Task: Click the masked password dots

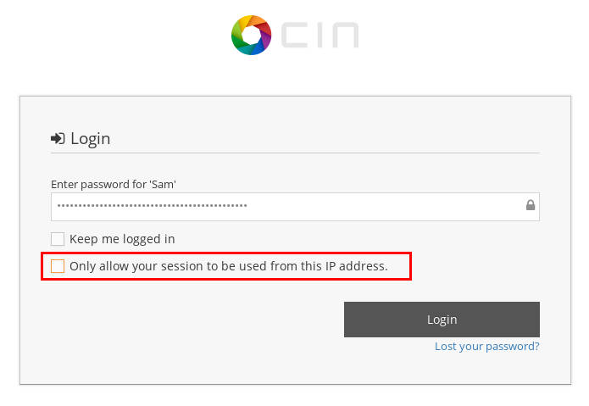Action: click(153, 206)
